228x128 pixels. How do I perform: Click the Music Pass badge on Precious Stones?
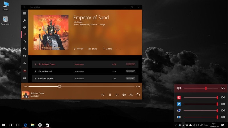click(x=131, y=78)
